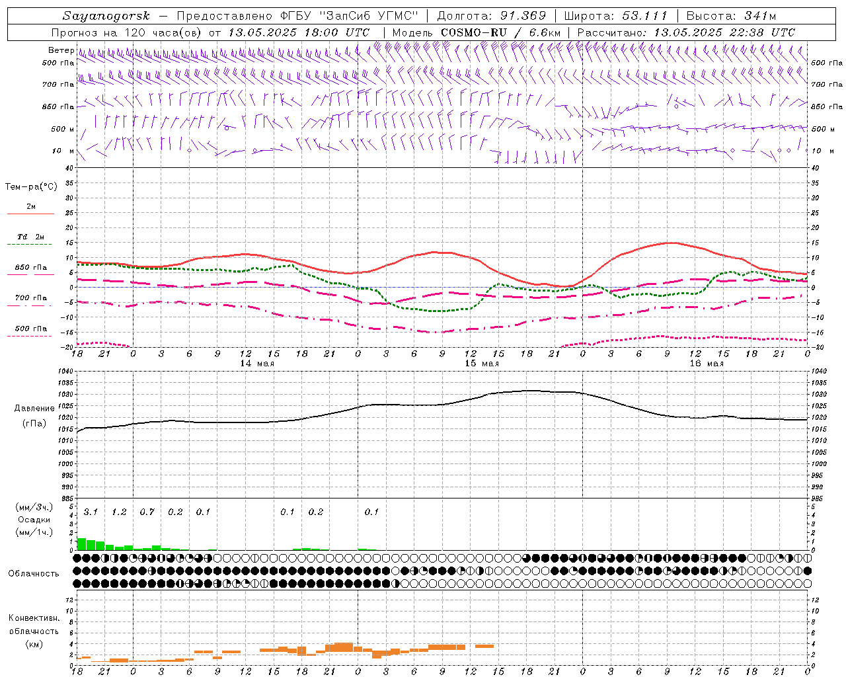The width and height of the screenshot is (846, 677).
Task: Click the "500 м" wind level label on left
Action: [63, 130]
